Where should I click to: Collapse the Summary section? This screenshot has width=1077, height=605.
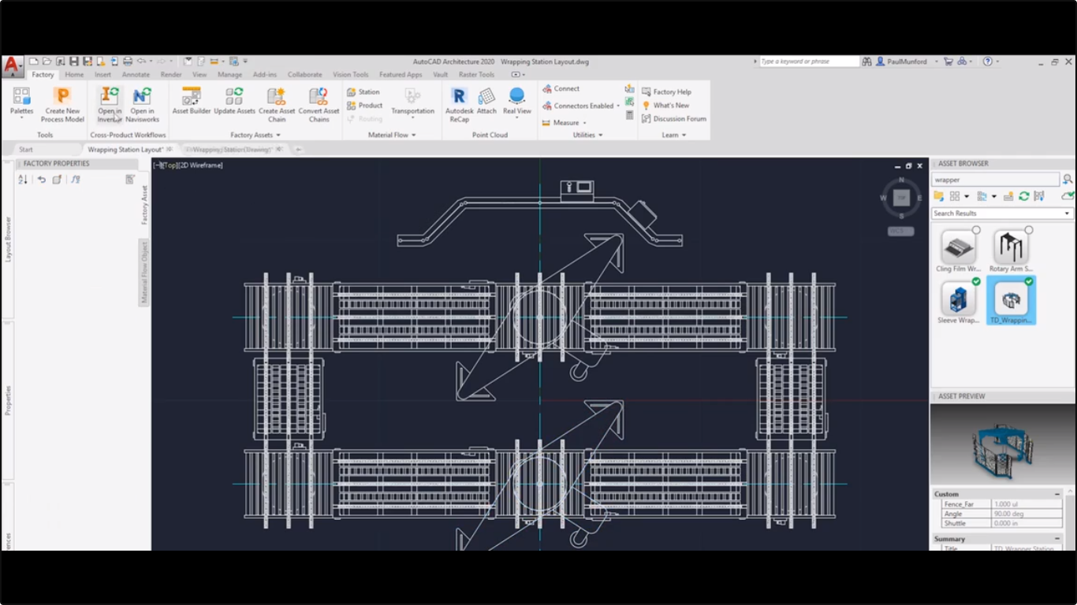[1057, 540]
